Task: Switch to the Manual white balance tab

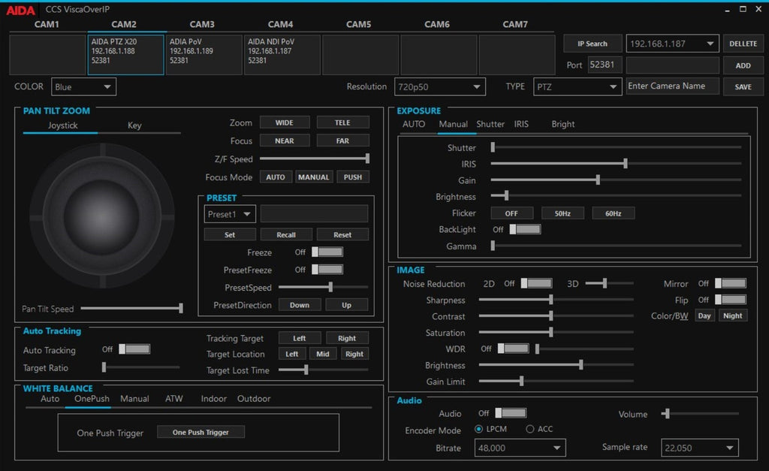Action: (x=134, y=398)
